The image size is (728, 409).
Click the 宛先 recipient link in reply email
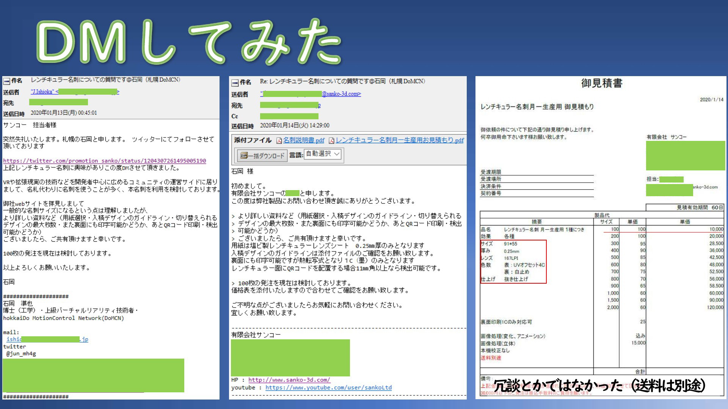290,105
